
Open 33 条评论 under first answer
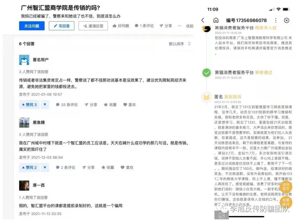pos(67,104)
